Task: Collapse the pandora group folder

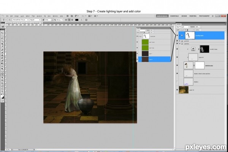Action: tap(180, 44)
